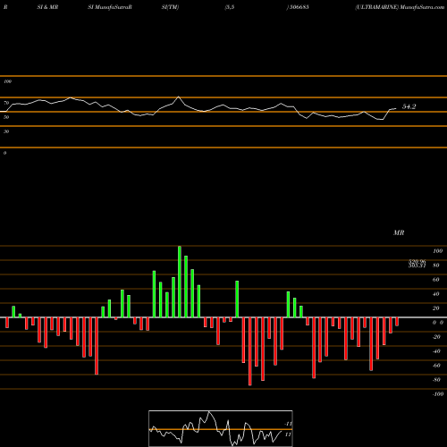This screenshot has height=447, width=447.
Task: Click the 'SI & MR' header text
Action: [47, 7]
